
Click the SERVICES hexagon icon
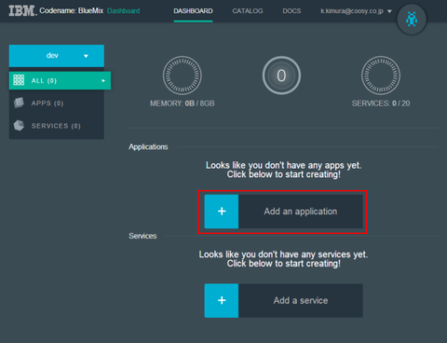(19, 126)
